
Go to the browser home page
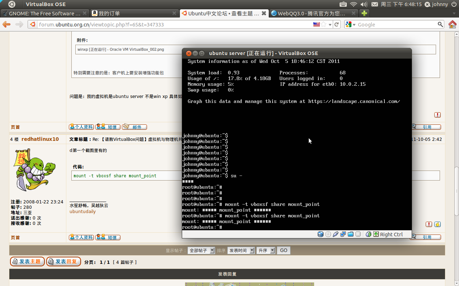pos(453,24)
